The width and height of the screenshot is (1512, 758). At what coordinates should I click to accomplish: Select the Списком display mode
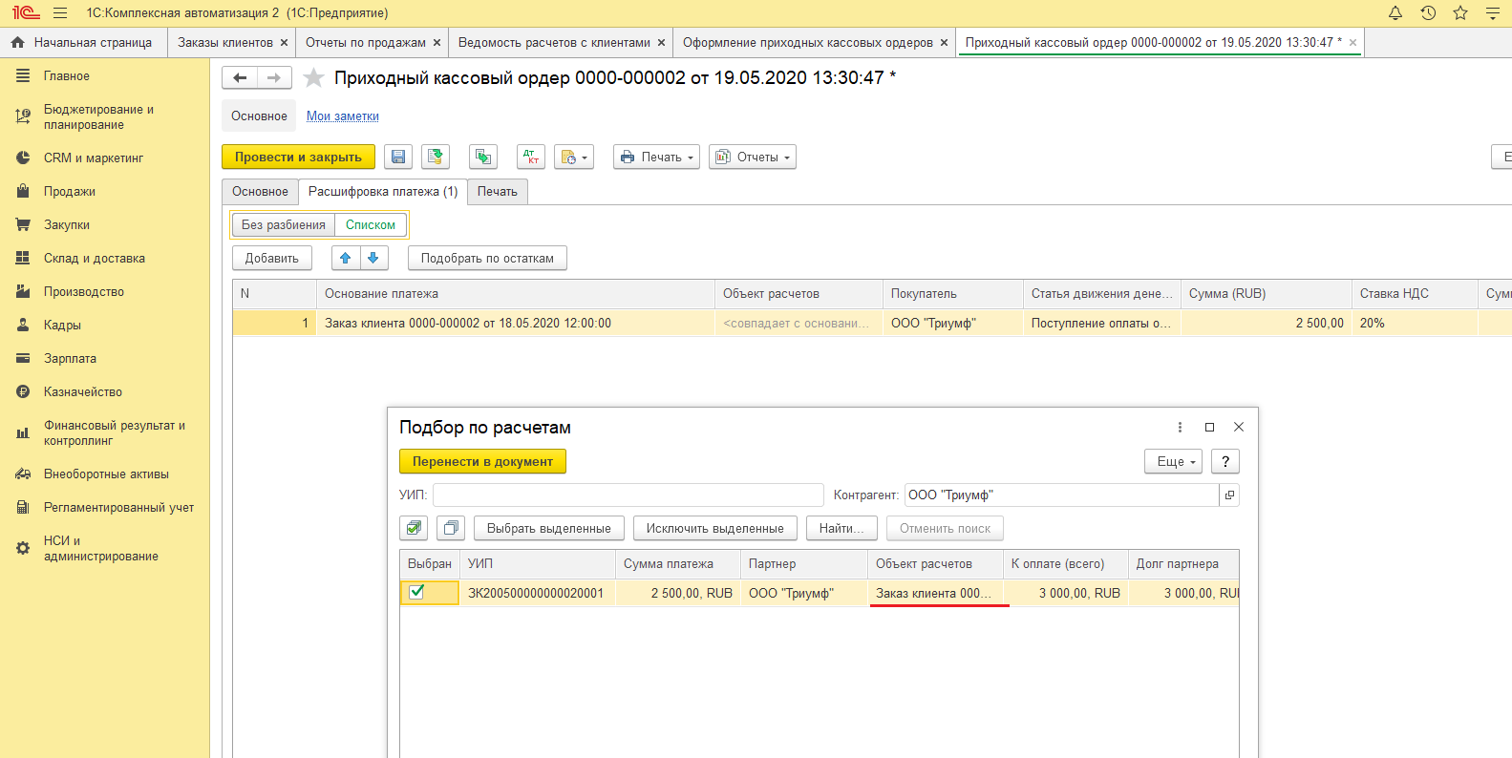coord(371,225)
